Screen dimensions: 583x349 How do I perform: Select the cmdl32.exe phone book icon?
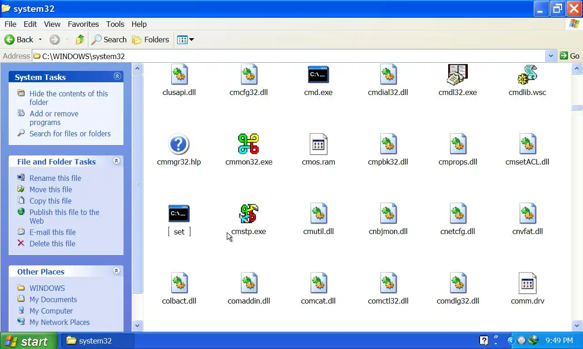click(458, 75)
